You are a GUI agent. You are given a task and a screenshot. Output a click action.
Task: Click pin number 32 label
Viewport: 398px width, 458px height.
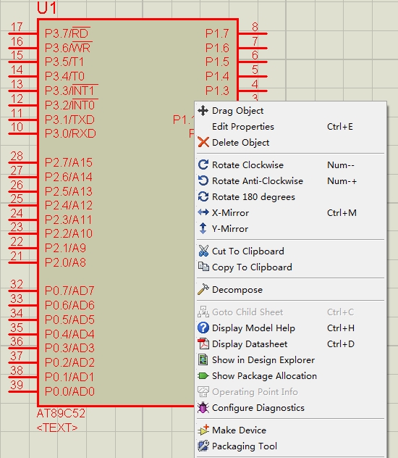pos(17,284)
